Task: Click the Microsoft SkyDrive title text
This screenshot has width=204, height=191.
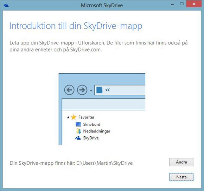Action: pyautogui.click(x=102, y=6)
